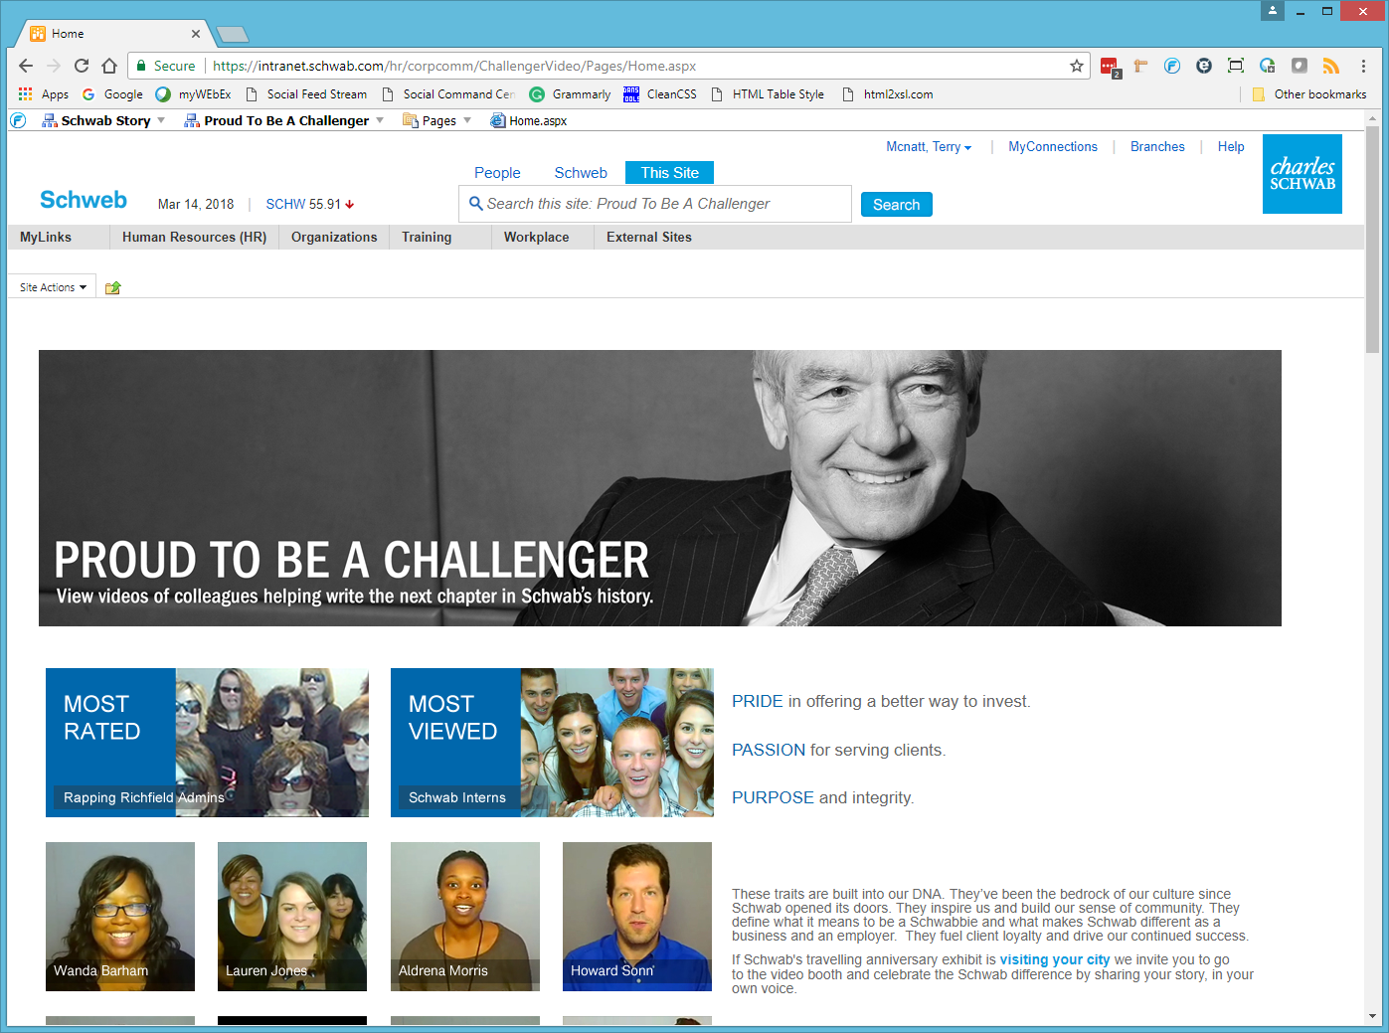Click the Proud To Be A Challenger banner
The image size is (1389, 1033).
tap(660, 488)
